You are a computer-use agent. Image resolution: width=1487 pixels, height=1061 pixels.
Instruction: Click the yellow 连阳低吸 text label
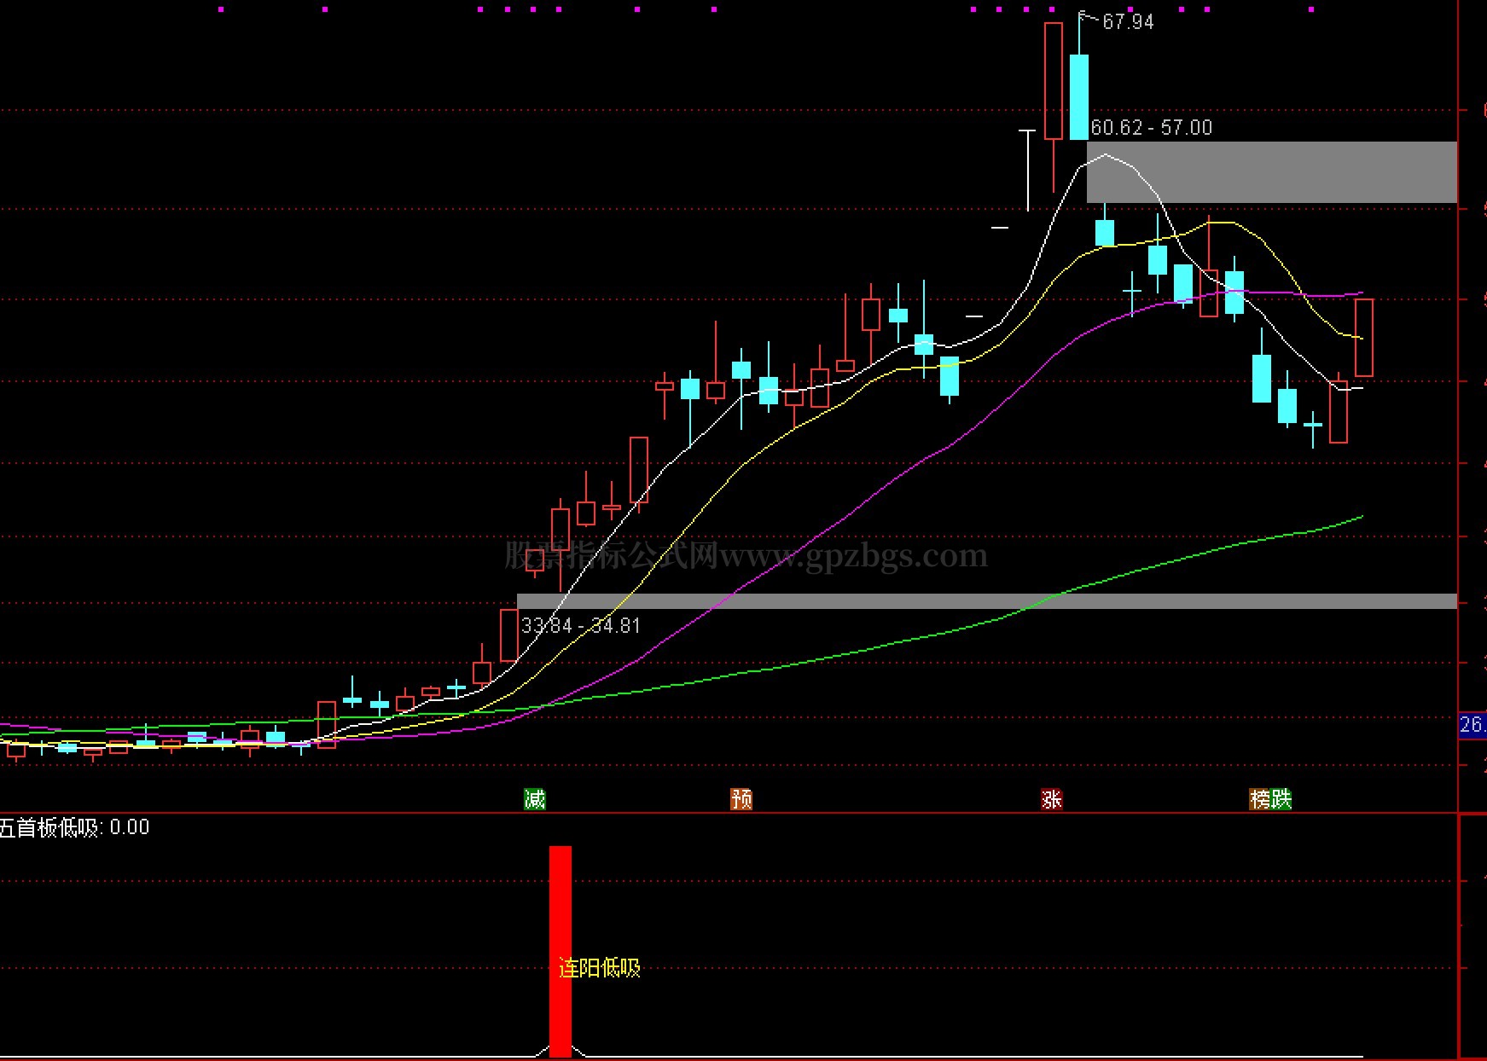(599, 968)
